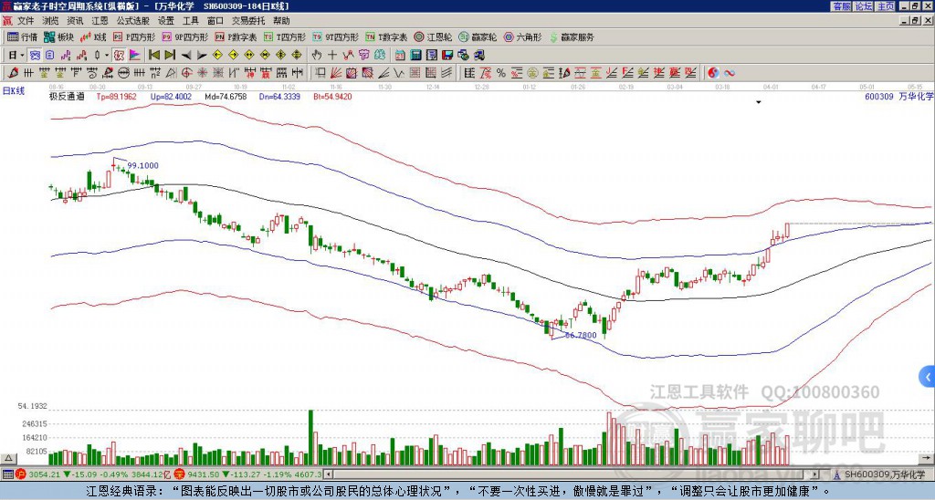
Task: Click the small grid icon in status bar
Action: (7, 474)
